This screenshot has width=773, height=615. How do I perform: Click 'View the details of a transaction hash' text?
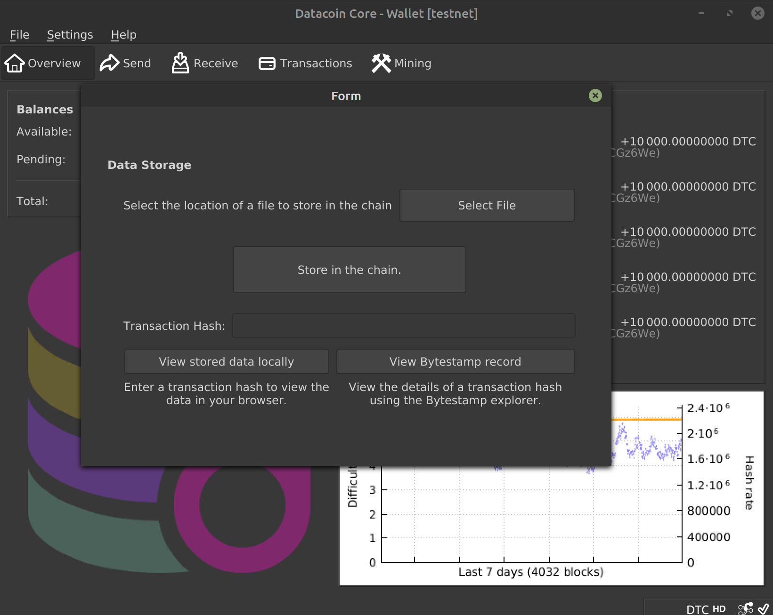(456, 393)
